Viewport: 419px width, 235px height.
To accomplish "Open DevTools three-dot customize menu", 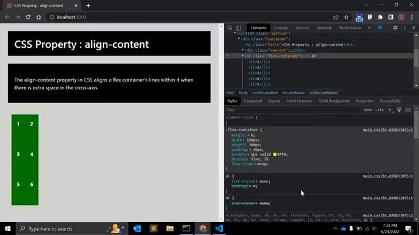I will coord(405,27).
